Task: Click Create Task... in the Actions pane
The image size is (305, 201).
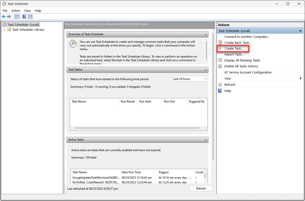Action: pyautogui.click(x=234, y=49)
